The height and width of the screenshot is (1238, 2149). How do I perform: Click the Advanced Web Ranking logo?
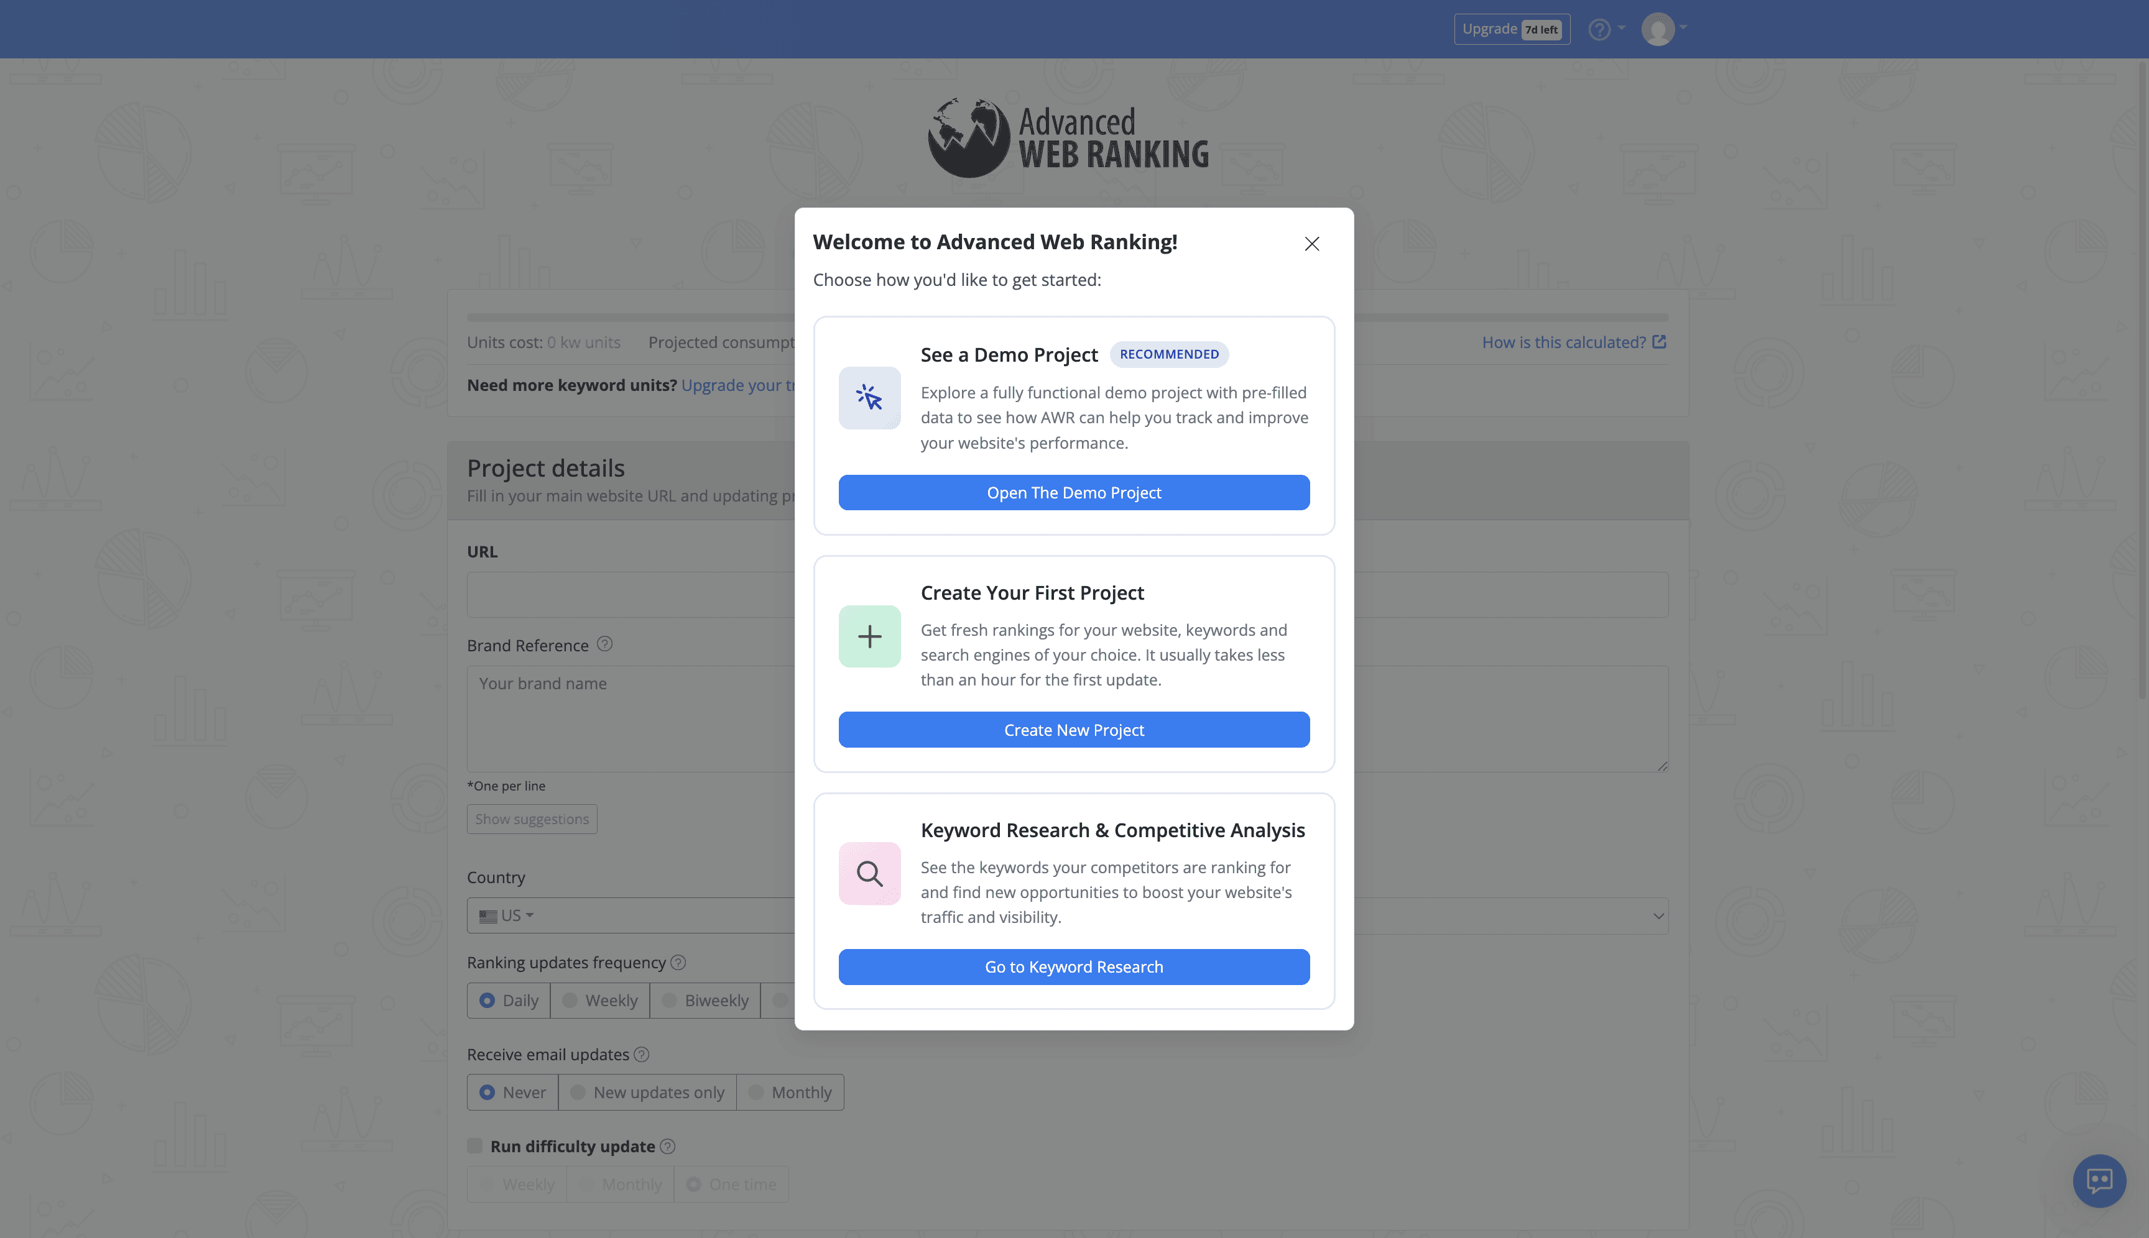tap(1068, 138)
